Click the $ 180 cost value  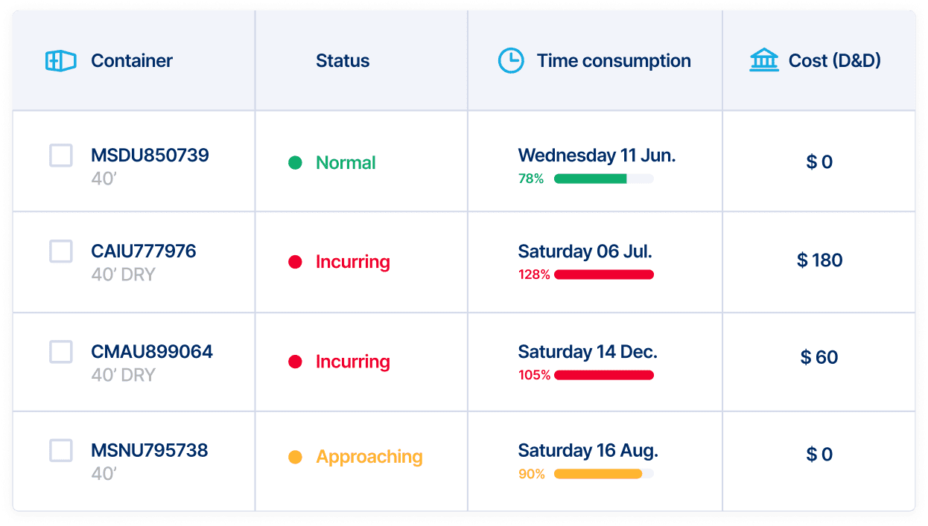coord(819,260)
